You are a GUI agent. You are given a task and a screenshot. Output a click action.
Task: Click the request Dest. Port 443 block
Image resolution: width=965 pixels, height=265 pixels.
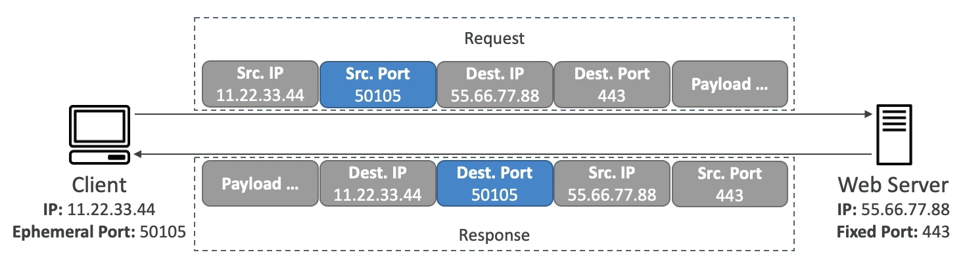click(x=612, y=85)
